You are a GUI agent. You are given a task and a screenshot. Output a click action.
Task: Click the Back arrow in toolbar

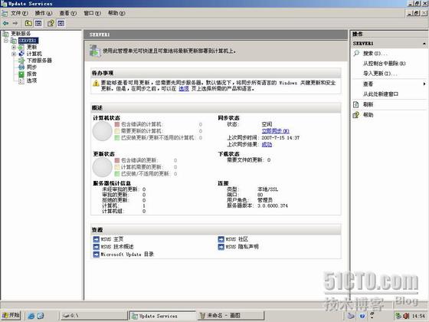click(x=5, y=23)
